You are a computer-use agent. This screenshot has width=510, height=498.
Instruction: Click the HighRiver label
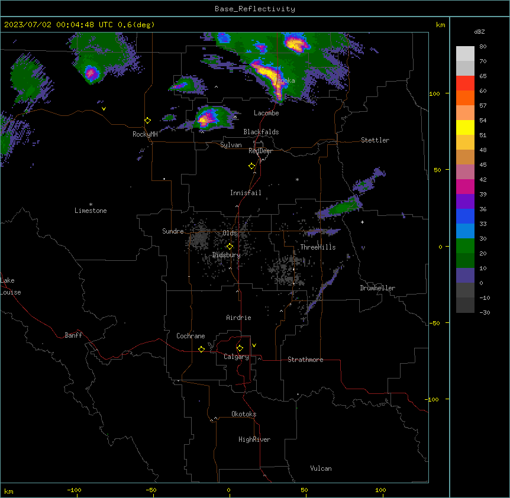click(254, 439)
